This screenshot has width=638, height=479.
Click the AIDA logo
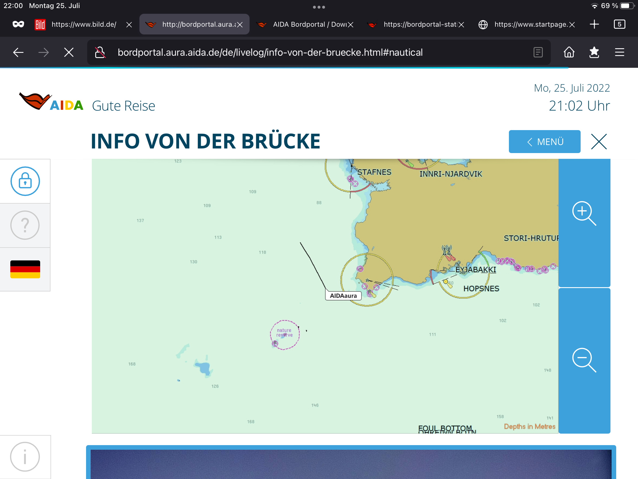tap(51, 102)
